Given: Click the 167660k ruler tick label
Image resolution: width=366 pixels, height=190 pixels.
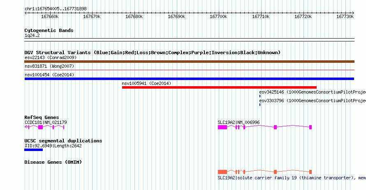Looking at the screenshot, I should point(50,16).
